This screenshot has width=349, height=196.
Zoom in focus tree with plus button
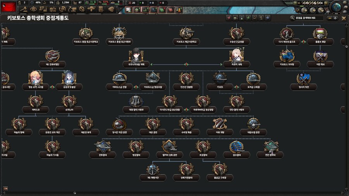click(x=335, y=18)
